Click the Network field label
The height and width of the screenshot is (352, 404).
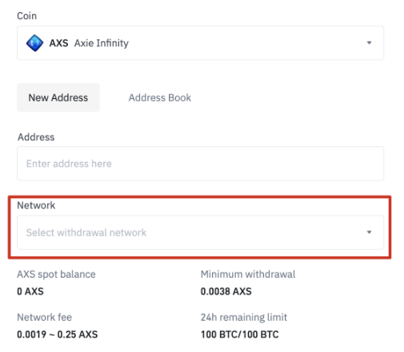[x=36, y=205]
